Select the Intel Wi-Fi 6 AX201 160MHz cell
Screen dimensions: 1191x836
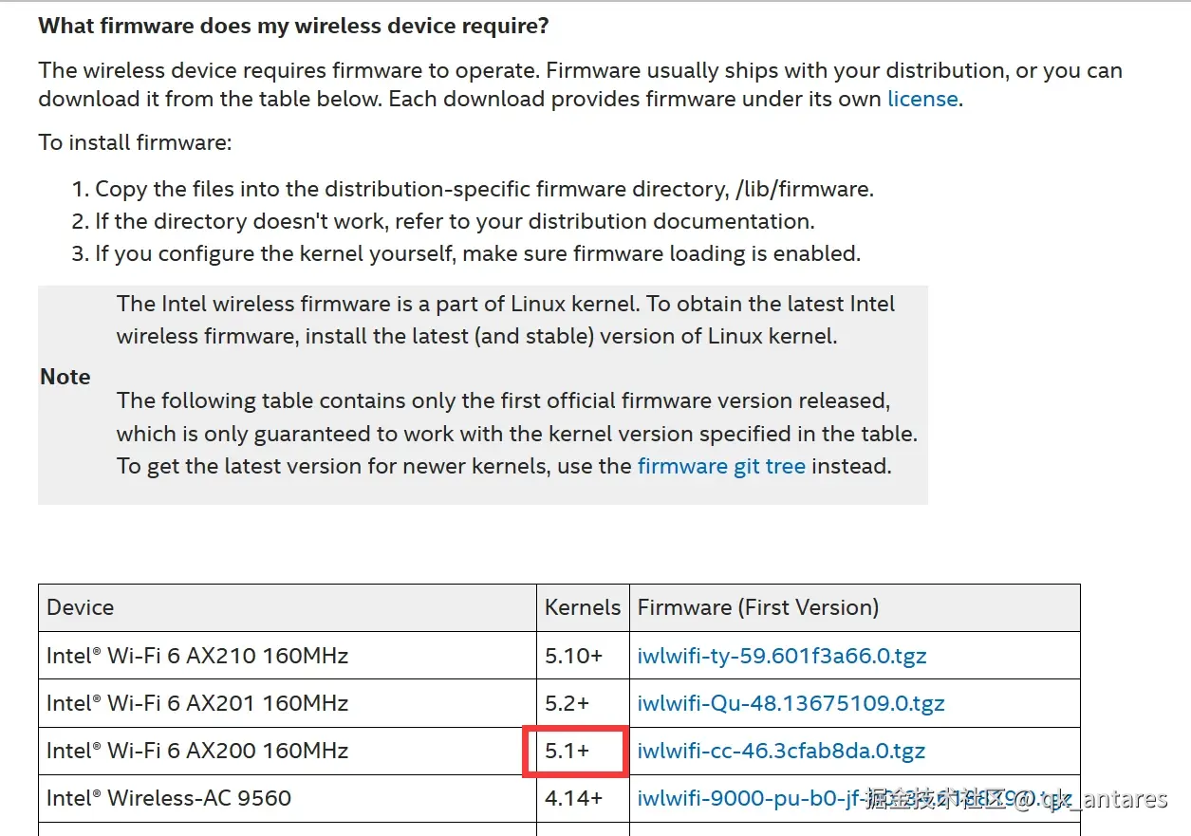[x=197, y=703]
